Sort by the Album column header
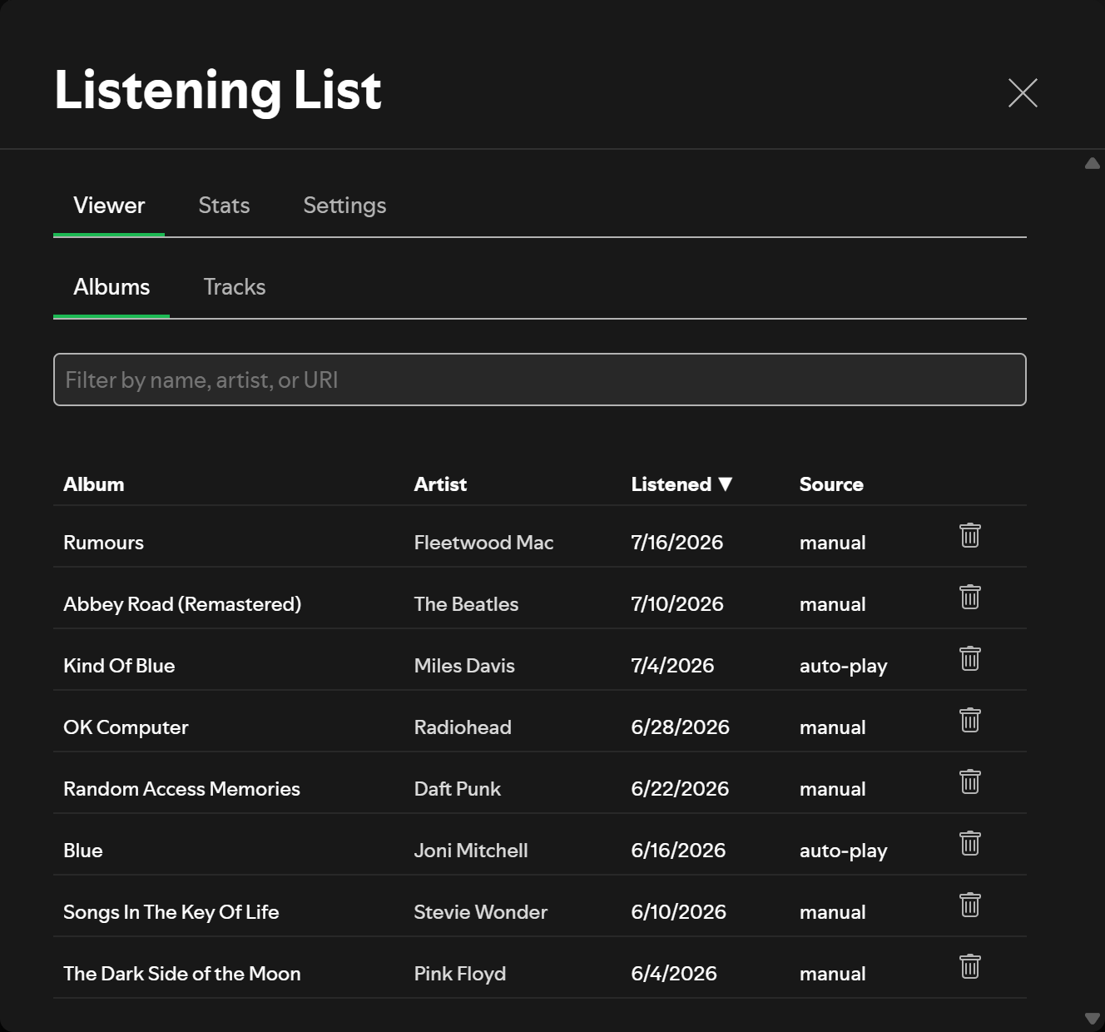This screenshot has height=1032, width=1105. point(94,484)
